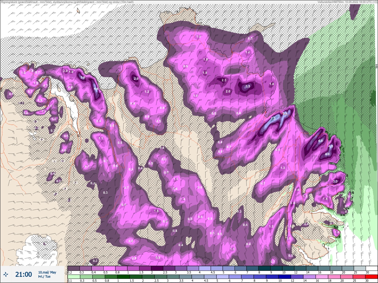378x283 pixels.
Task: Select the '10.maí/ May' date text
Action: coord(47,272)
